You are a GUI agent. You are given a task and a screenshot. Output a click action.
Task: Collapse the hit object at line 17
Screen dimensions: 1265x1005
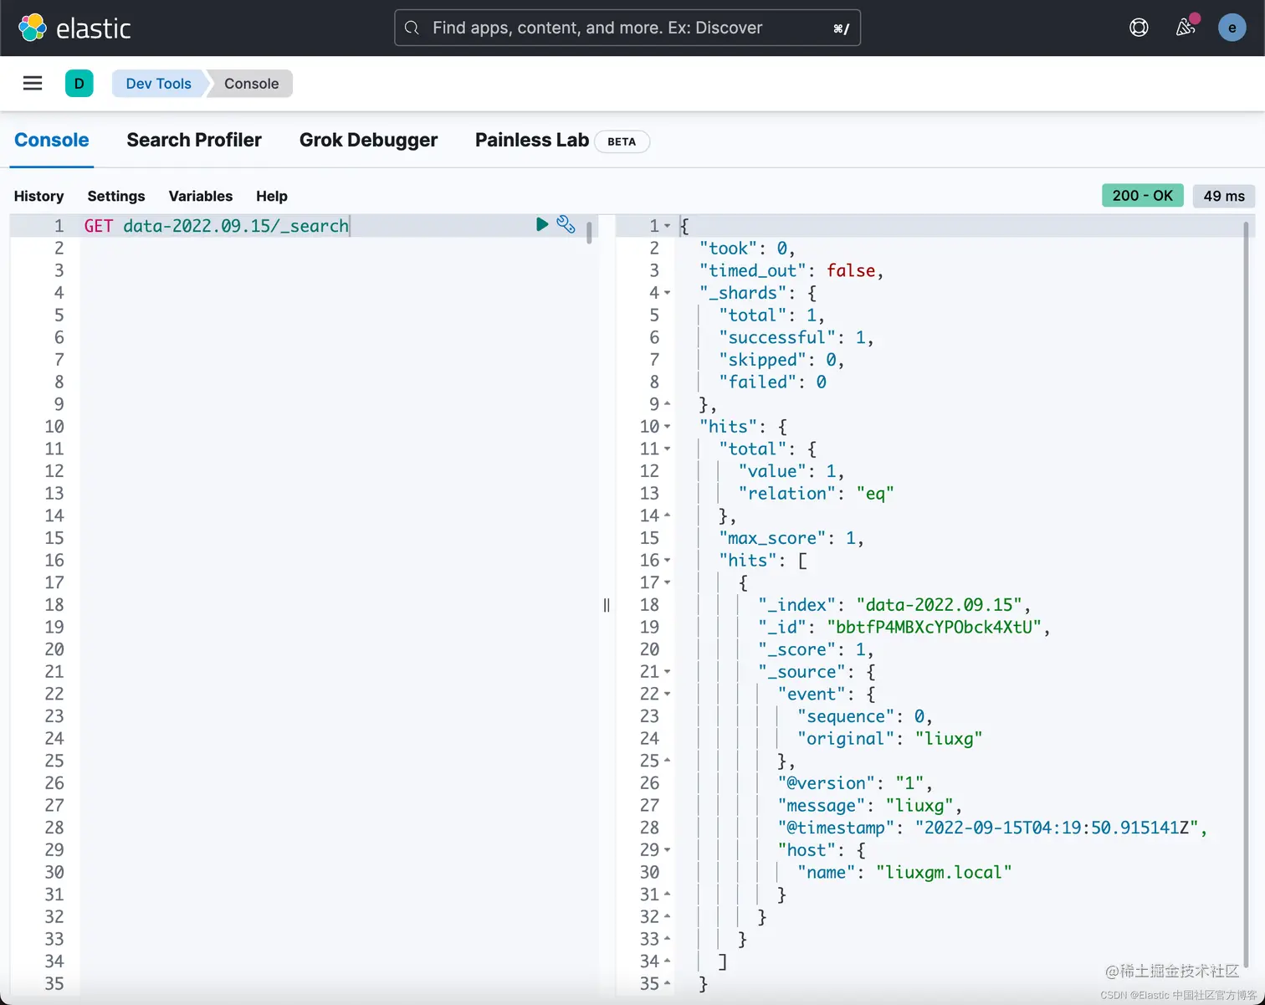coord(667,583)
